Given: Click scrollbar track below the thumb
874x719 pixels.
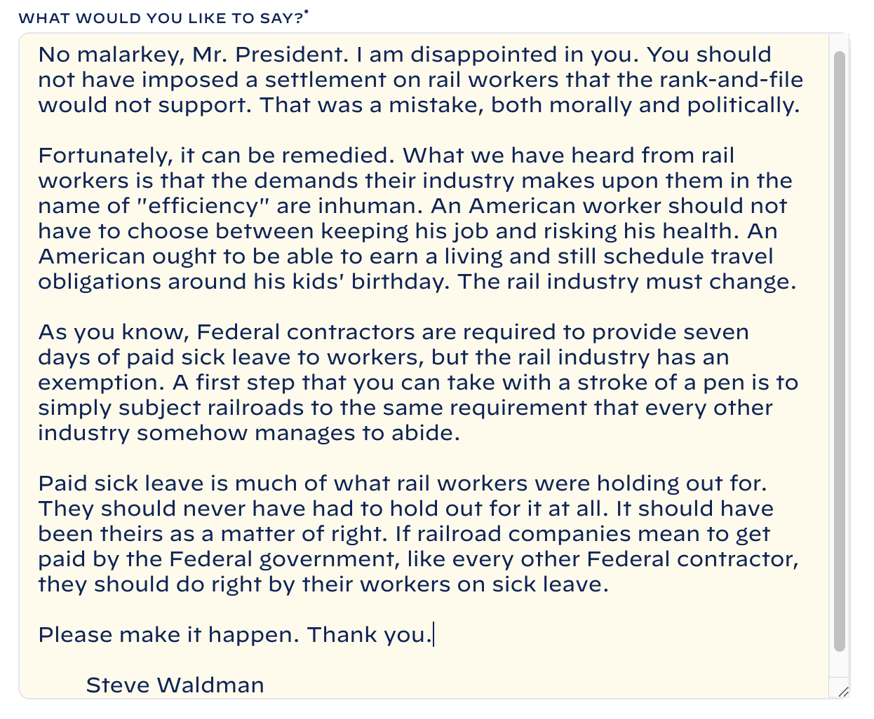Looking at the screenshot, I should coord(840,664).
